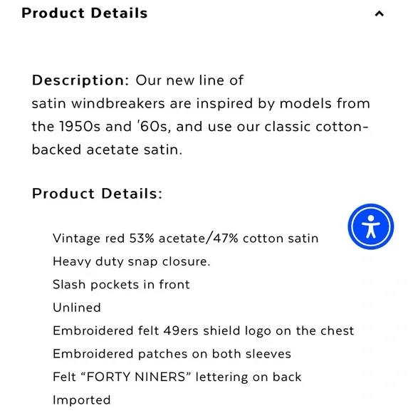Screen dimensions: 413x413
Task: Click 'Slash pockets in front' item
Action: (121, 284)
